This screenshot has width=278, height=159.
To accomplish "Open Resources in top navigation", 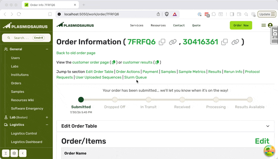I will [x=158, y=25].
